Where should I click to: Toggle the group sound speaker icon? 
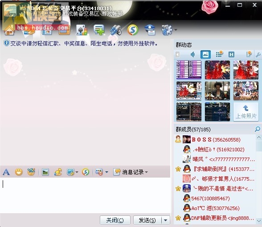[192, 54]
